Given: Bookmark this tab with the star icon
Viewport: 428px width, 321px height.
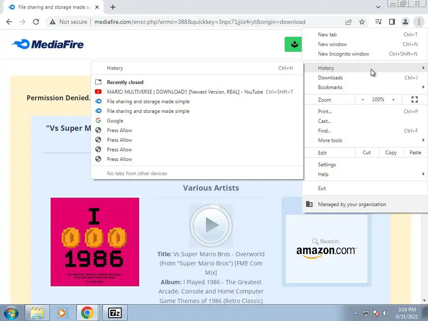Looking at the screenshot, I should [362, 22].
